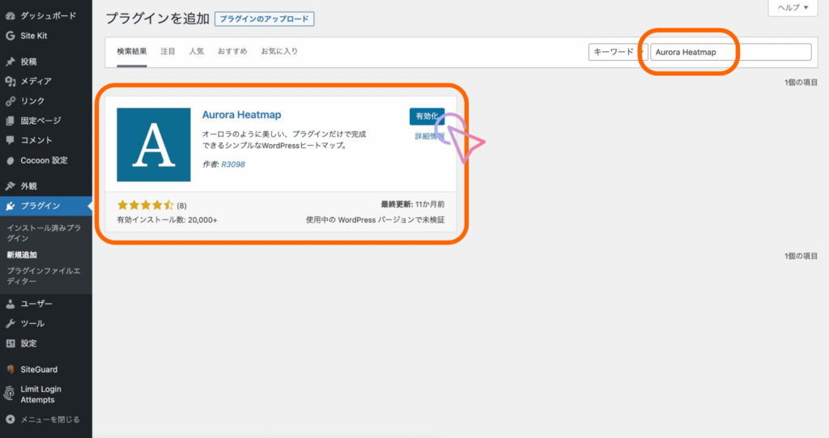829x438 pixels.
Task: Click the pushpin icon beside 投稿
Action: (x=10, y=62)
